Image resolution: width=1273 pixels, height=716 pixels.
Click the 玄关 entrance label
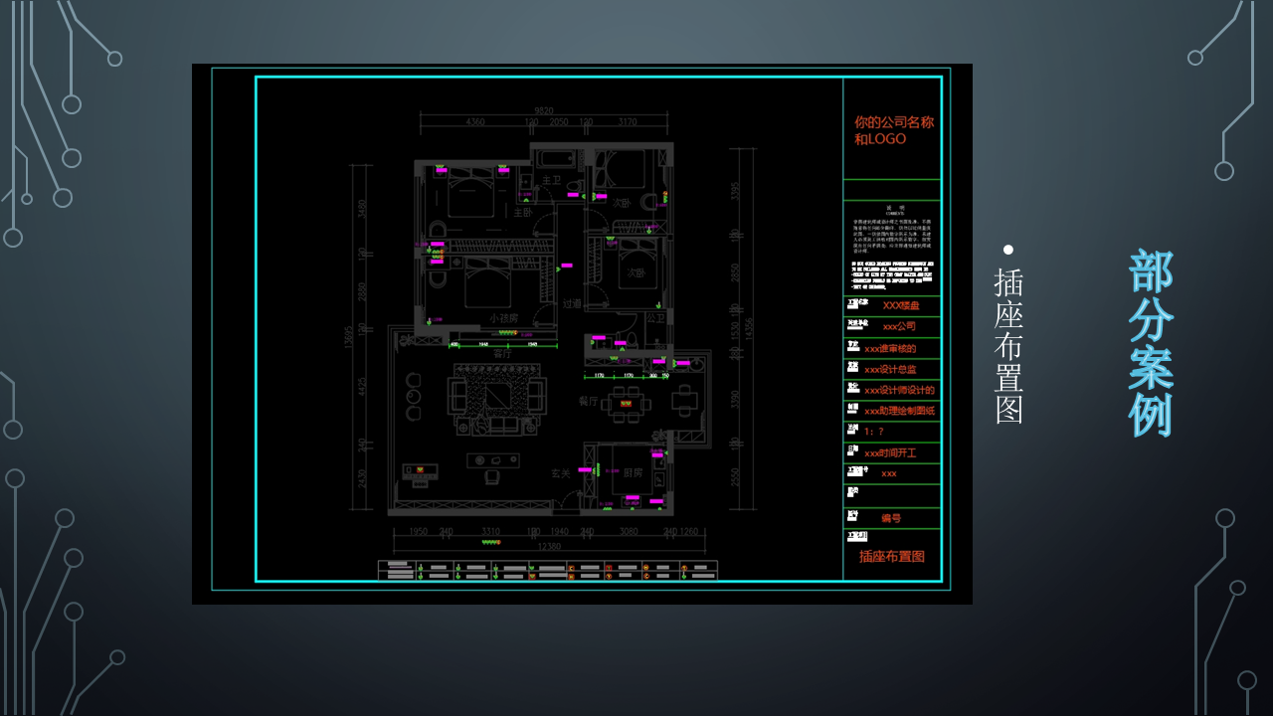pyautogui.click(x=561, y=473)
